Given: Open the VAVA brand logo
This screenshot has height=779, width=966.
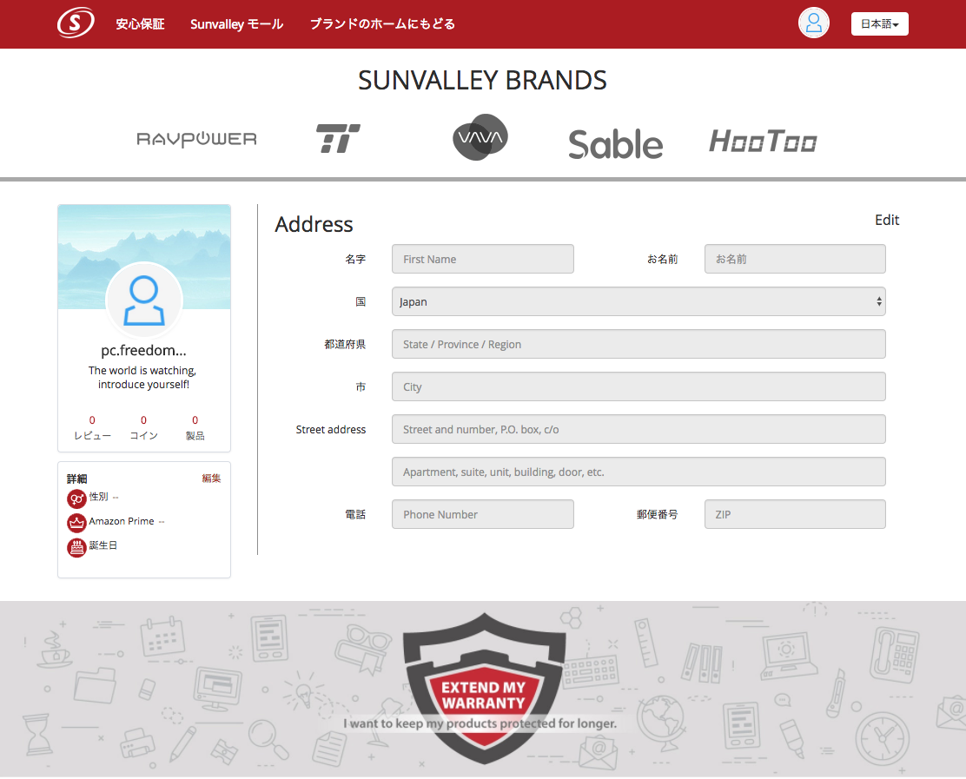Looking at the screenshot, I should [480, 138].
